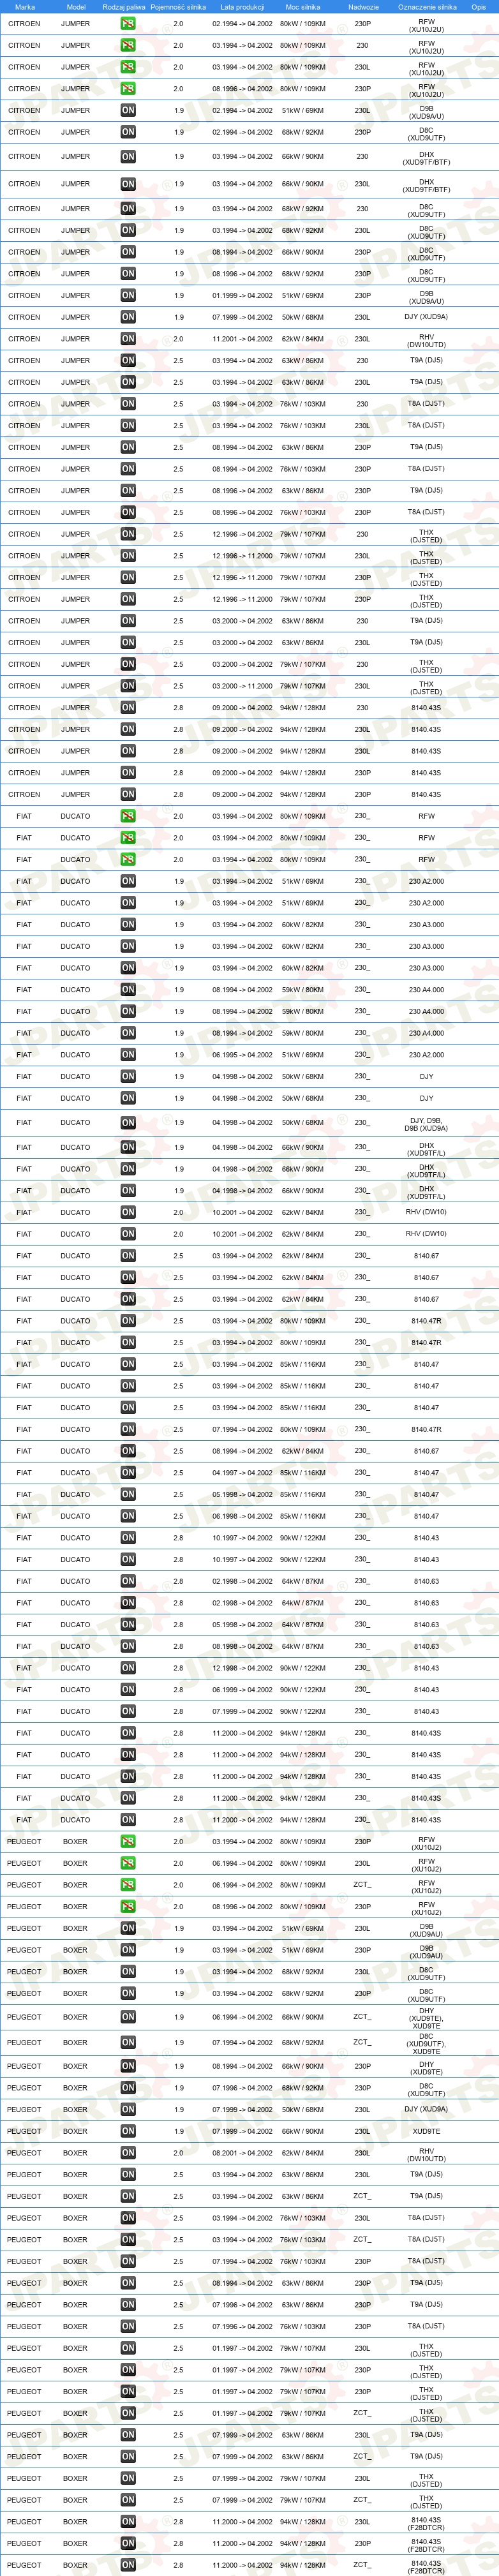Click the '06.1999 -> 04.2002' date cell

point(242,1690)
